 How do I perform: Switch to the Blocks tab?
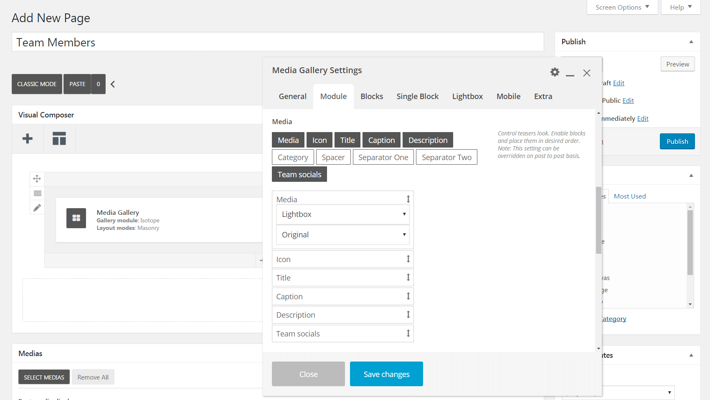pyautogui.click(x=372, y=96)
